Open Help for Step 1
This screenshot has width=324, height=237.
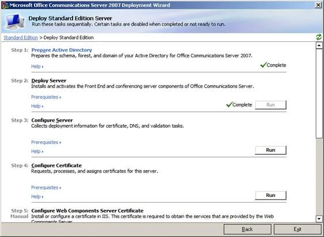[x=37, y=67]
